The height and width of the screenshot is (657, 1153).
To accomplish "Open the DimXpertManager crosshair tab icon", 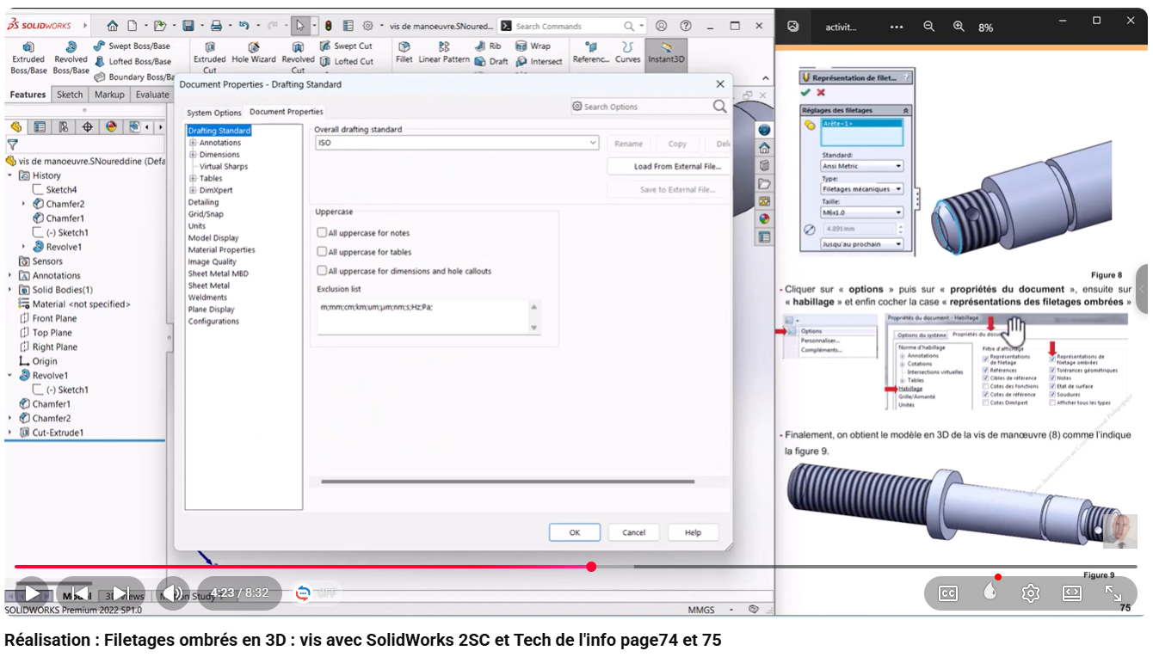I will pyautogui.click(x=87, y=126).
